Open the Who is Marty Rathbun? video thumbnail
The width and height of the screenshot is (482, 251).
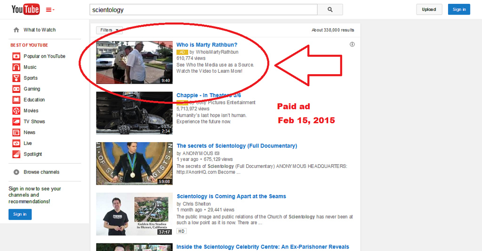click(134, 62)
